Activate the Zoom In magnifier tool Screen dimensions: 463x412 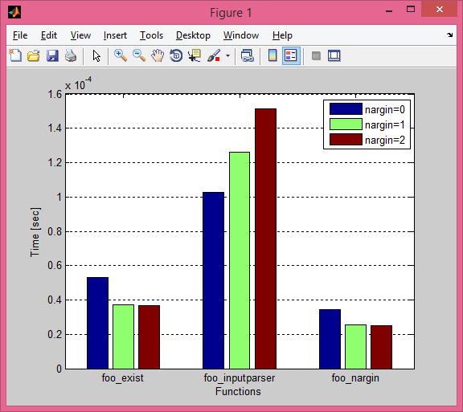pos(121,55)
